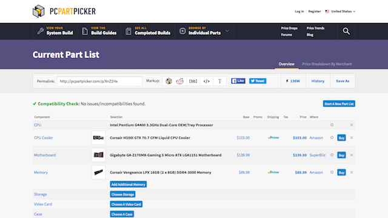Click Choose Storage button
The height and width of the screenshot is (218, 388).
pyautogui.click(x=122, y=194)
